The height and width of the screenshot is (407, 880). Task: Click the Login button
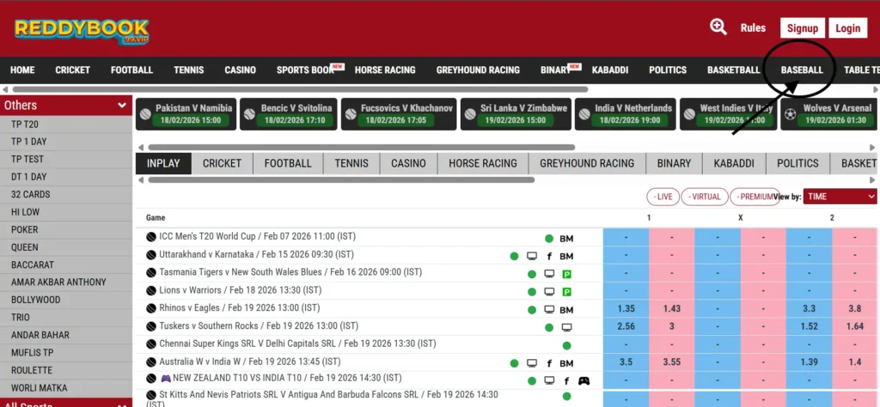[848, 28]
